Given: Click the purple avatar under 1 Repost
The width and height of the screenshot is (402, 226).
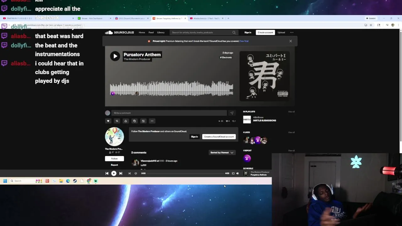Looking at the screenshot, I should pos(247,158).
